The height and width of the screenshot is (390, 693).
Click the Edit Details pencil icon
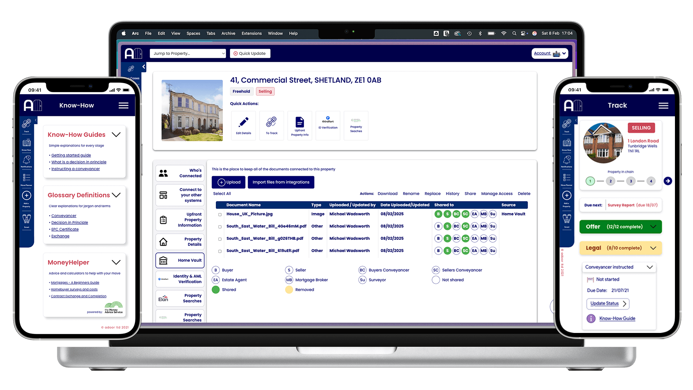coord(244,122)
